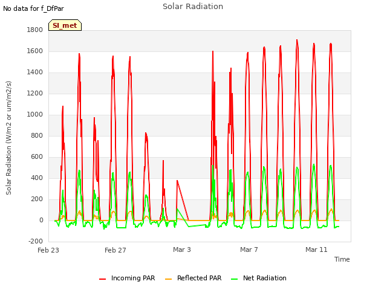Click the red Incoming PAR legend swatch

(102, 279)
